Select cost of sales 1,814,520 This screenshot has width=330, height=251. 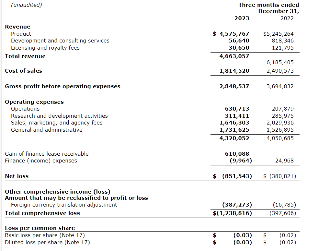[x=234, y=71]
